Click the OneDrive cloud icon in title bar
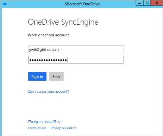The image size is (163, 136). coord(5,4)
